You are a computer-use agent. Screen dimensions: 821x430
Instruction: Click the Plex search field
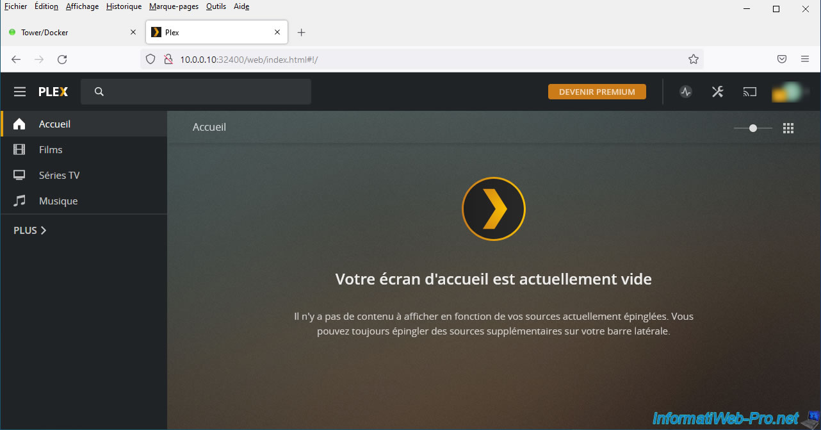(x=195, y=92)
